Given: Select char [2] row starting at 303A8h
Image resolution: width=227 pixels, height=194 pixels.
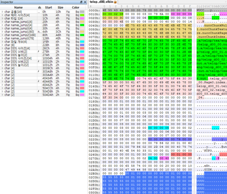Looking at the screenshot, I should (42, 72).
